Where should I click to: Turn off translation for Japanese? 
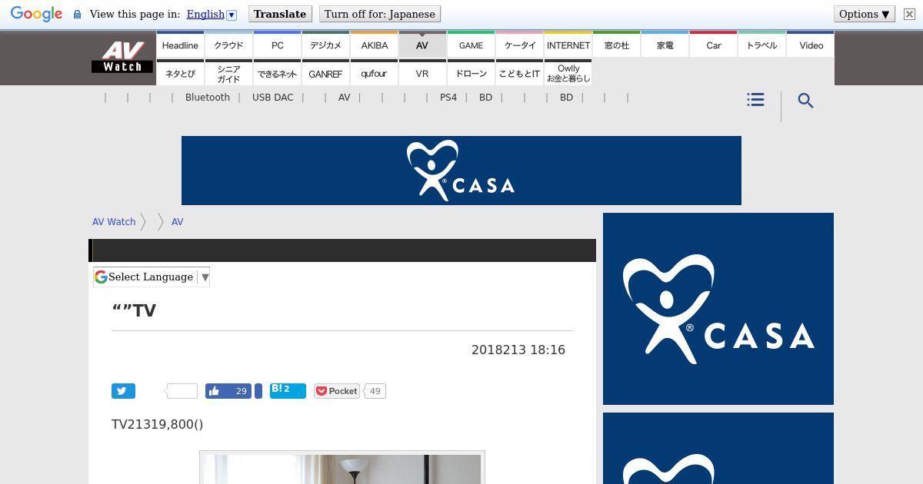[x=380, y=15]
